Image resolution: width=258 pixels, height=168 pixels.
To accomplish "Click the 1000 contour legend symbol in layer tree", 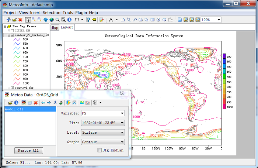I will coord(17,83).
